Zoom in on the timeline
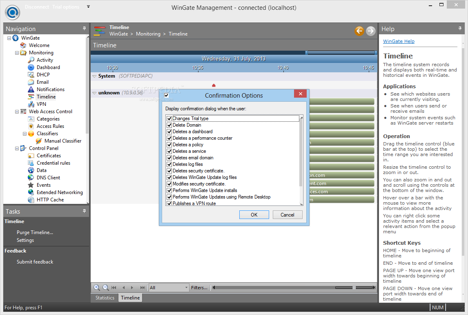 (97, 288)
